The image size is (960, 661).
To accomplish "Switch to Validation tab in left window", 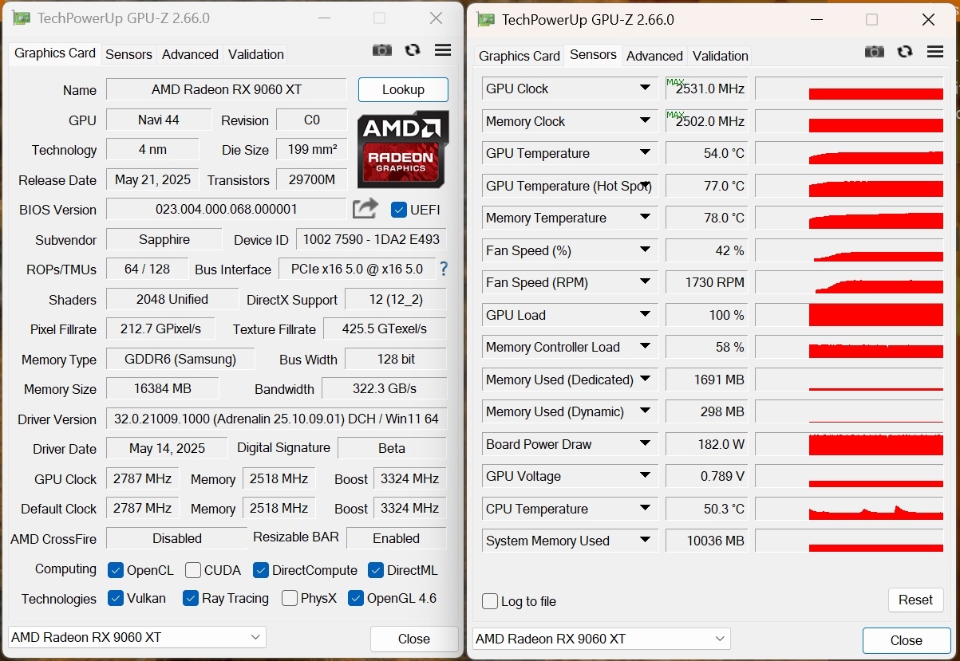I will click(255, 54).
